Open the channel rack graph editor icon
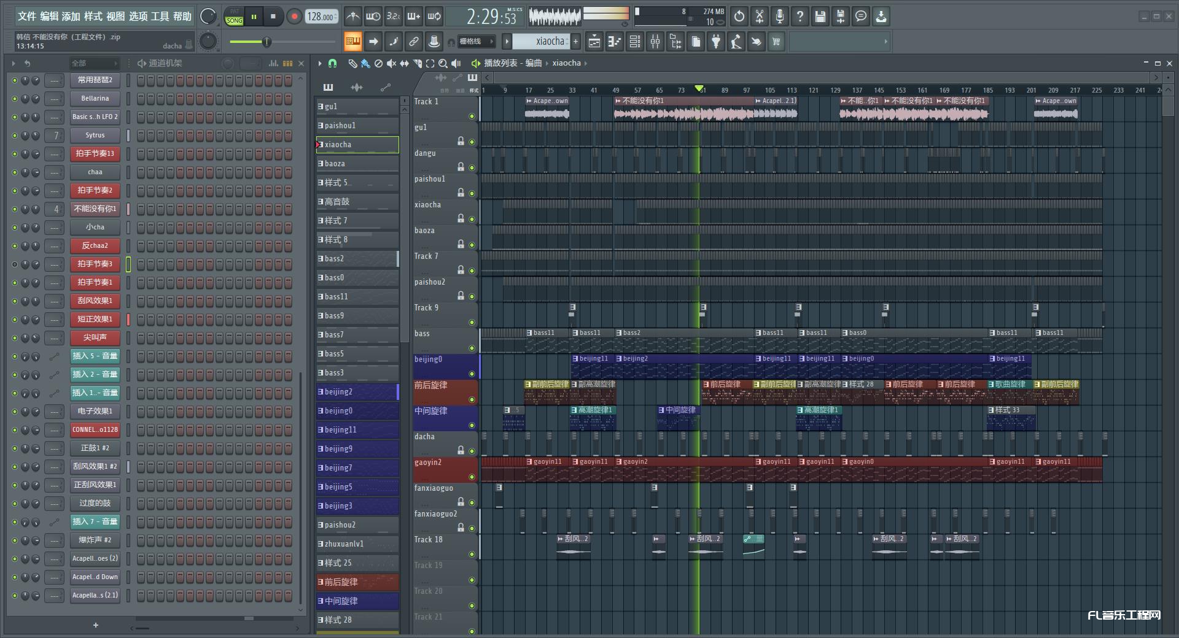 pyautogui.click(x=273, y=63)
